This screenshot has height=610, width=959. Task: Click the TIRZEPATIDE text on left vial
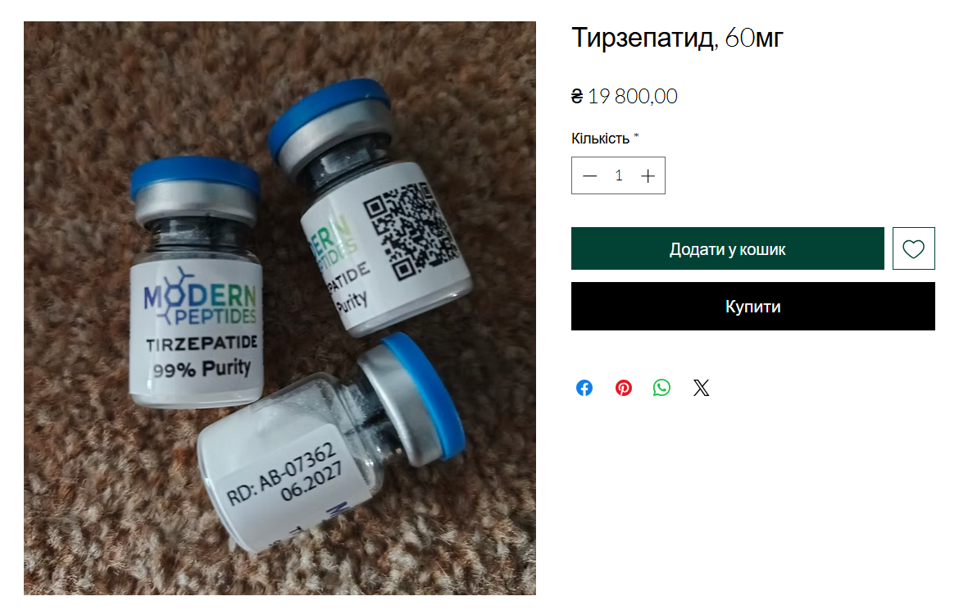[201, 344]
